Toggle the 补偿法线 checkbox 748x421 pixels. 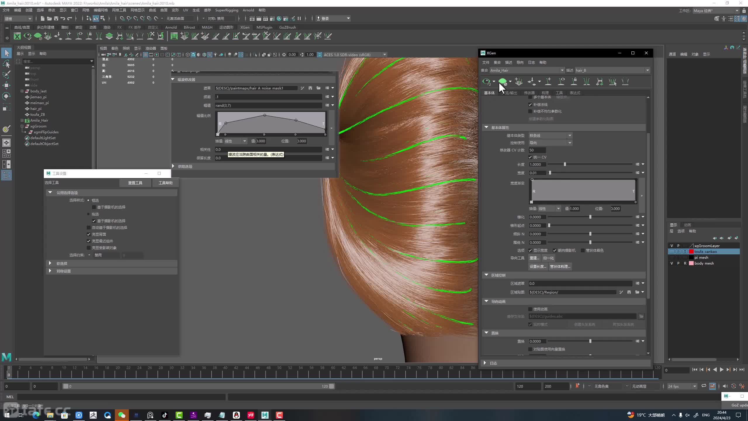click(530, 104)
